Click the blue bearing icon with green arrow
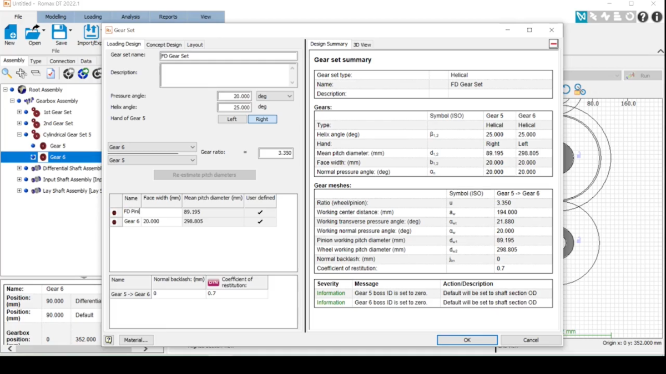Image resolution: width=666 pixels, height=374 pixels. (x=83, y=73)
